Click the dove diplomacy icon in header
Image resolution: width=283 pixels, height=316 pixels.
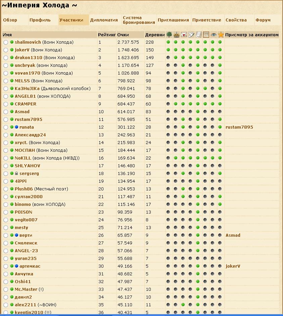coord(191,35)
